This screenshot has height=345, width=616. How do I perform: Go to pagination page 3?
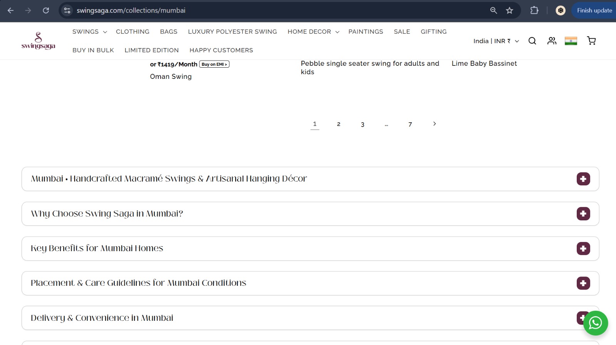(363, 124)
